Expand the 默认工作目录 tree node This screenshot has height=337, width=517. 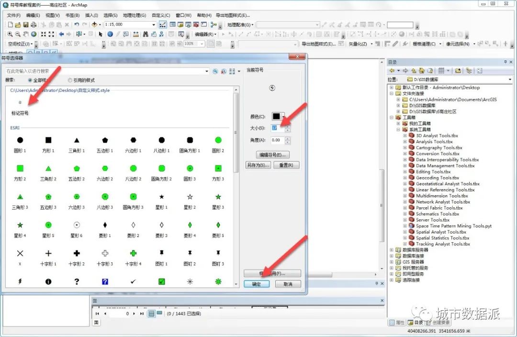click(392, 88)
